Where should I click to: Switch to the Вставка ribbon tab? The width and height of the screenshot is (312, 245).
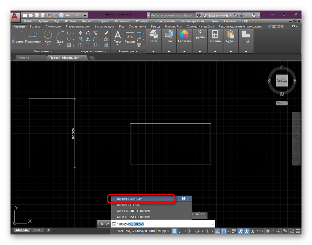[35, 26]
